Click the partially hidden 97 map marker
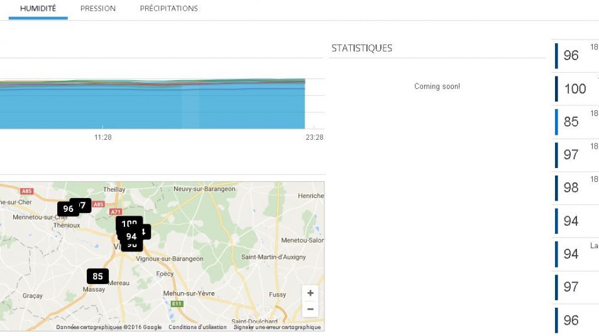The height and width of the screenshot is (336, 599). [x=84, y=205]
